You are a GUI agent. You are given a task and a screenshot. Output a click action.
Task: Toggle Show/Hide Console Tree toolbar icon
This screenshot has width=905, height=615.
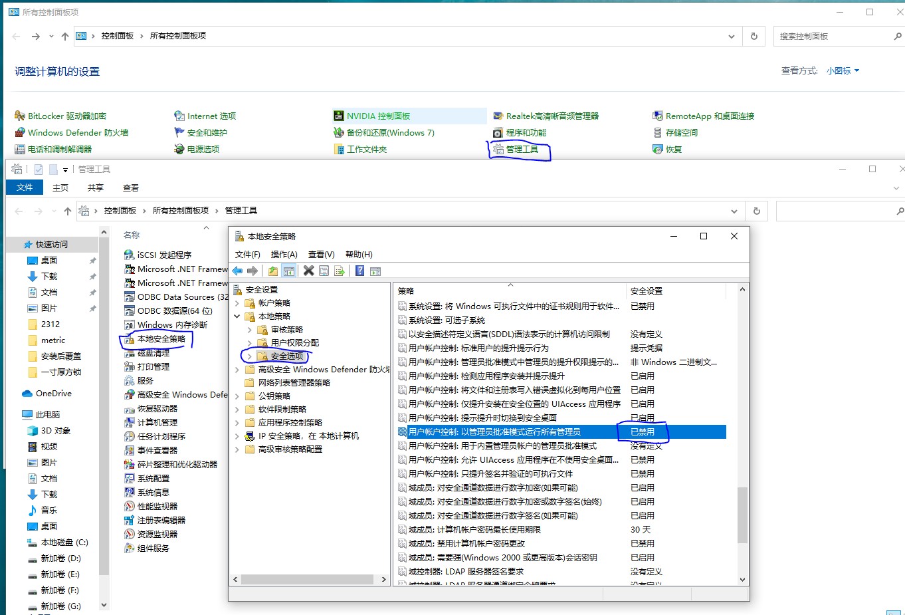[x=288, y=271]
